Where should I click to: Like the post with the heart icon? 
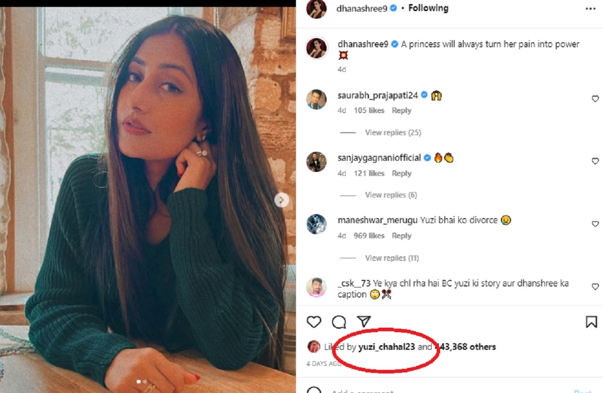tap(314, 322)
